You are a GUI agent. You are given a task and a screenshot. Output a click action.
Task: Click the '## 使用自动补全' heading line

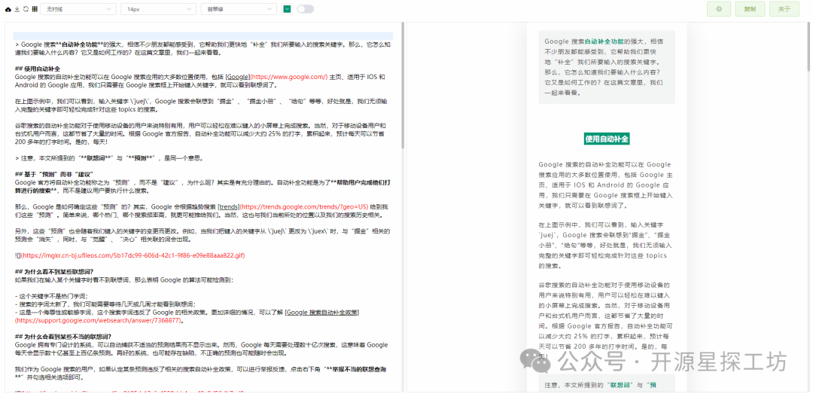(38, 69)
